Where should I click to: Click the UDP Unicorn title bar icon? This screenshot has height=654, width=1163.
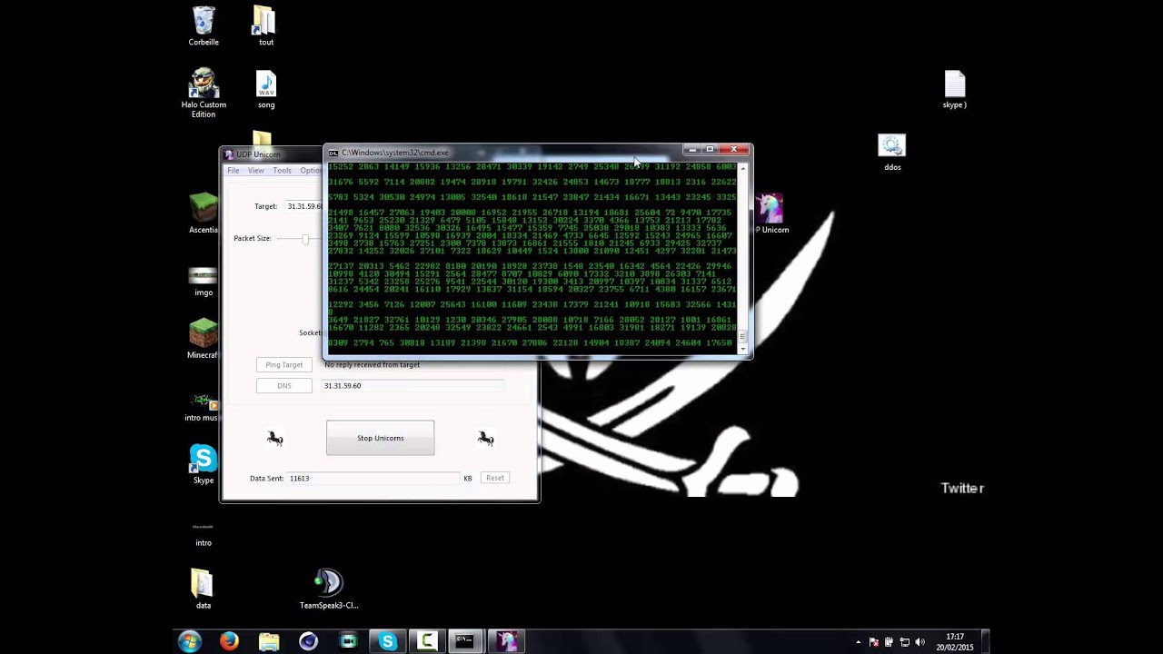click(x=229, y=154)
